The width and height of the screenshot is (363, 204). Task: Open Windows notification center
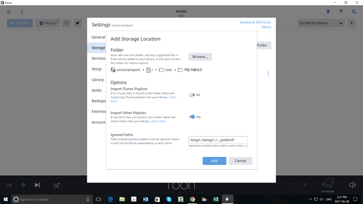(355, 199)
